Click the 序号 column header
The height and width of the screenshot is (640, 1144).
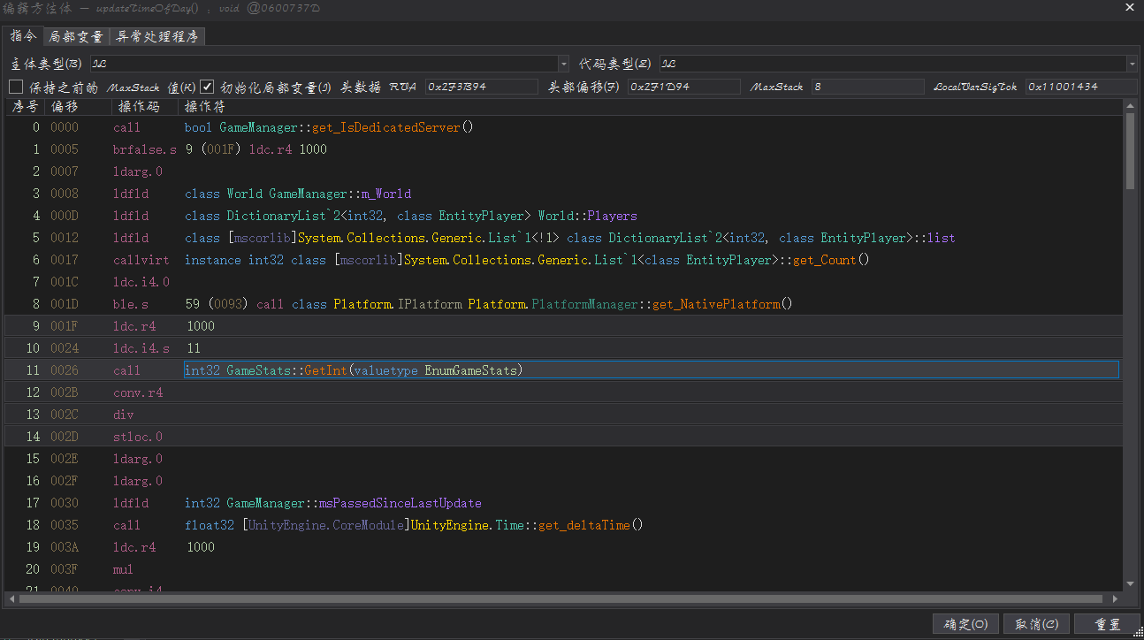pyautogui.click(x=24, y=107)
